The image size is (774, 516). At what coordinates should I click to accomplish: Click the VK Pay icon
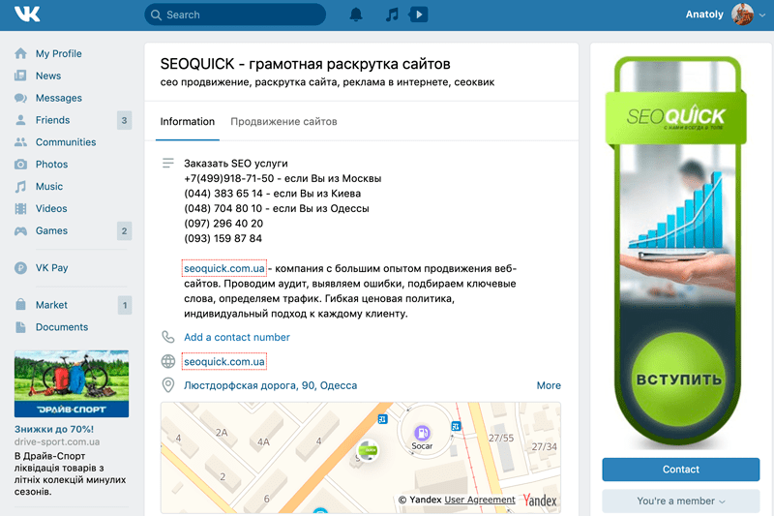pyautogui.click(x=20, y=267)
